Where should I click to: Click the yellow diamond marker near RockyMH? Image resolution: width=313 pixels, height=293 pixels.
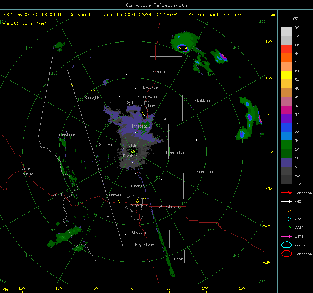tap(93, 91)
